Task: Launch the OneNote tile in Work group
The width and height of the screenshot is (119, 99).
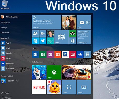Action: point(50,55)
